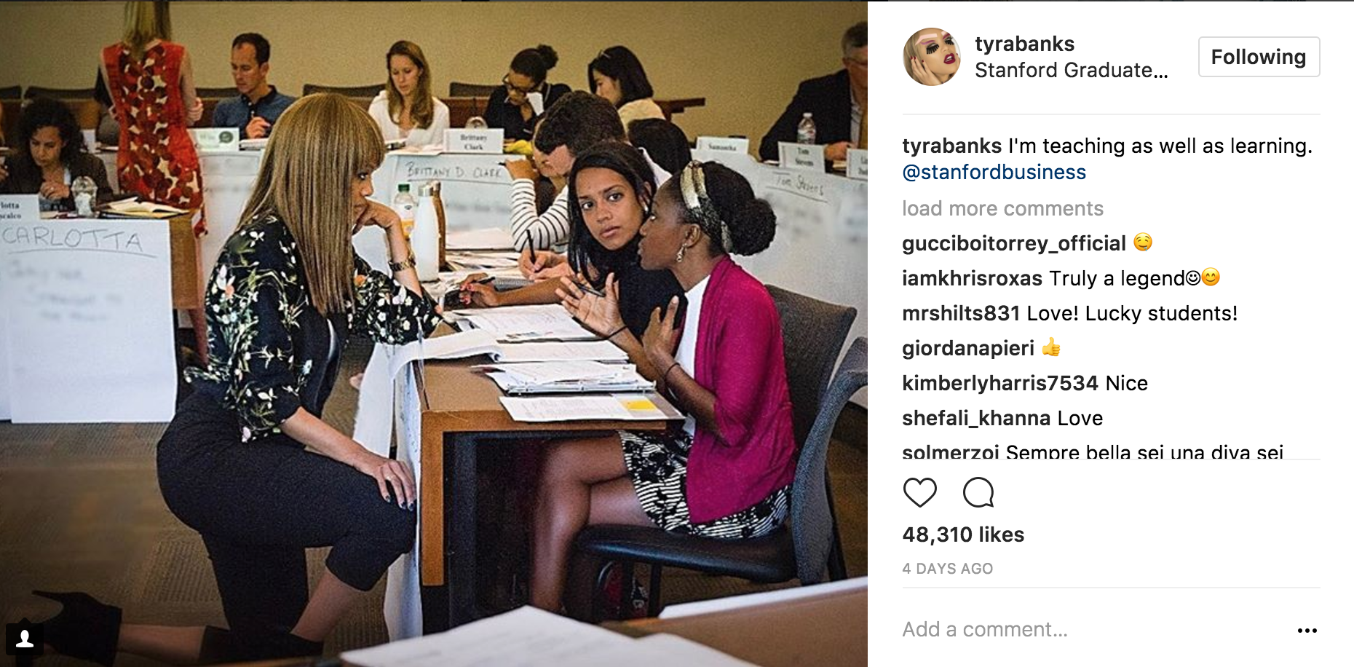Open Stanford Graduate location link
Viewport: 1354px width, 667px height.
click(x=1071, y=71)
